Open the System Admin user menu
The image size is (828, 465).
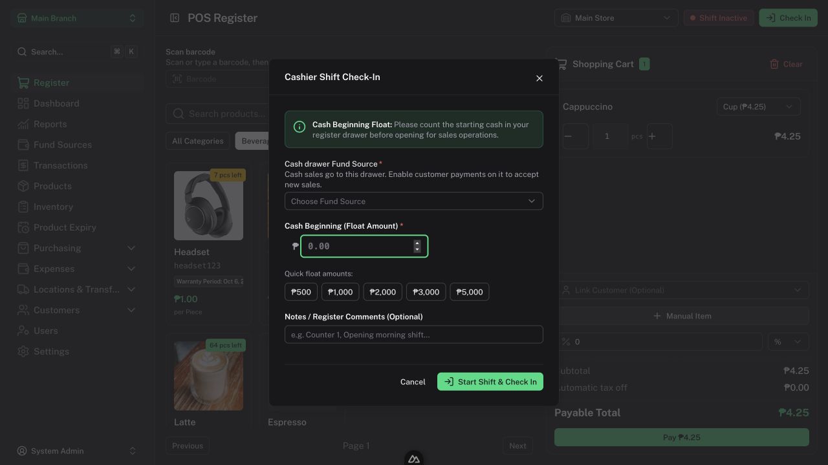point(77,451)
